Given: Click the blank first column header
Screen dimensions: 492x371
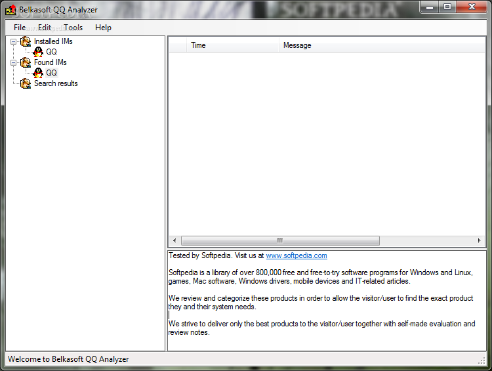Looking at the screenshot, I should [x=178, y=45].
